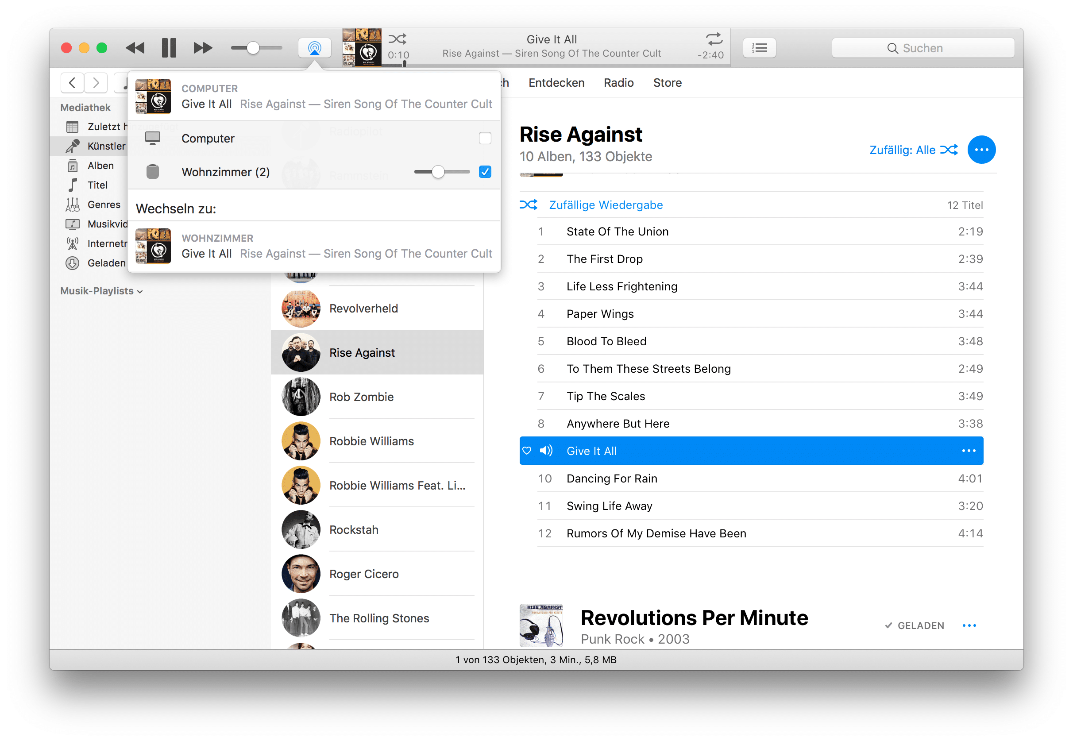
Task: Skip back to the previous track
Action: (135, 48)
